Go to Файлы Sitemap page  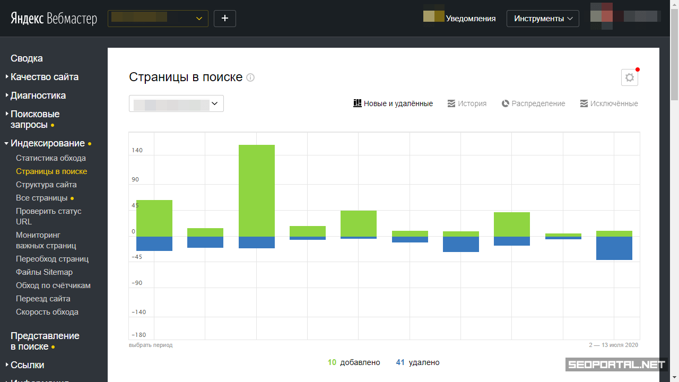pos(44,272)
